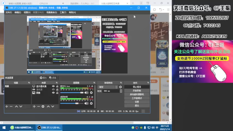The image size is (233, 131).
Task: Open the 文件(F) menu
Action: tap(9, 13)
